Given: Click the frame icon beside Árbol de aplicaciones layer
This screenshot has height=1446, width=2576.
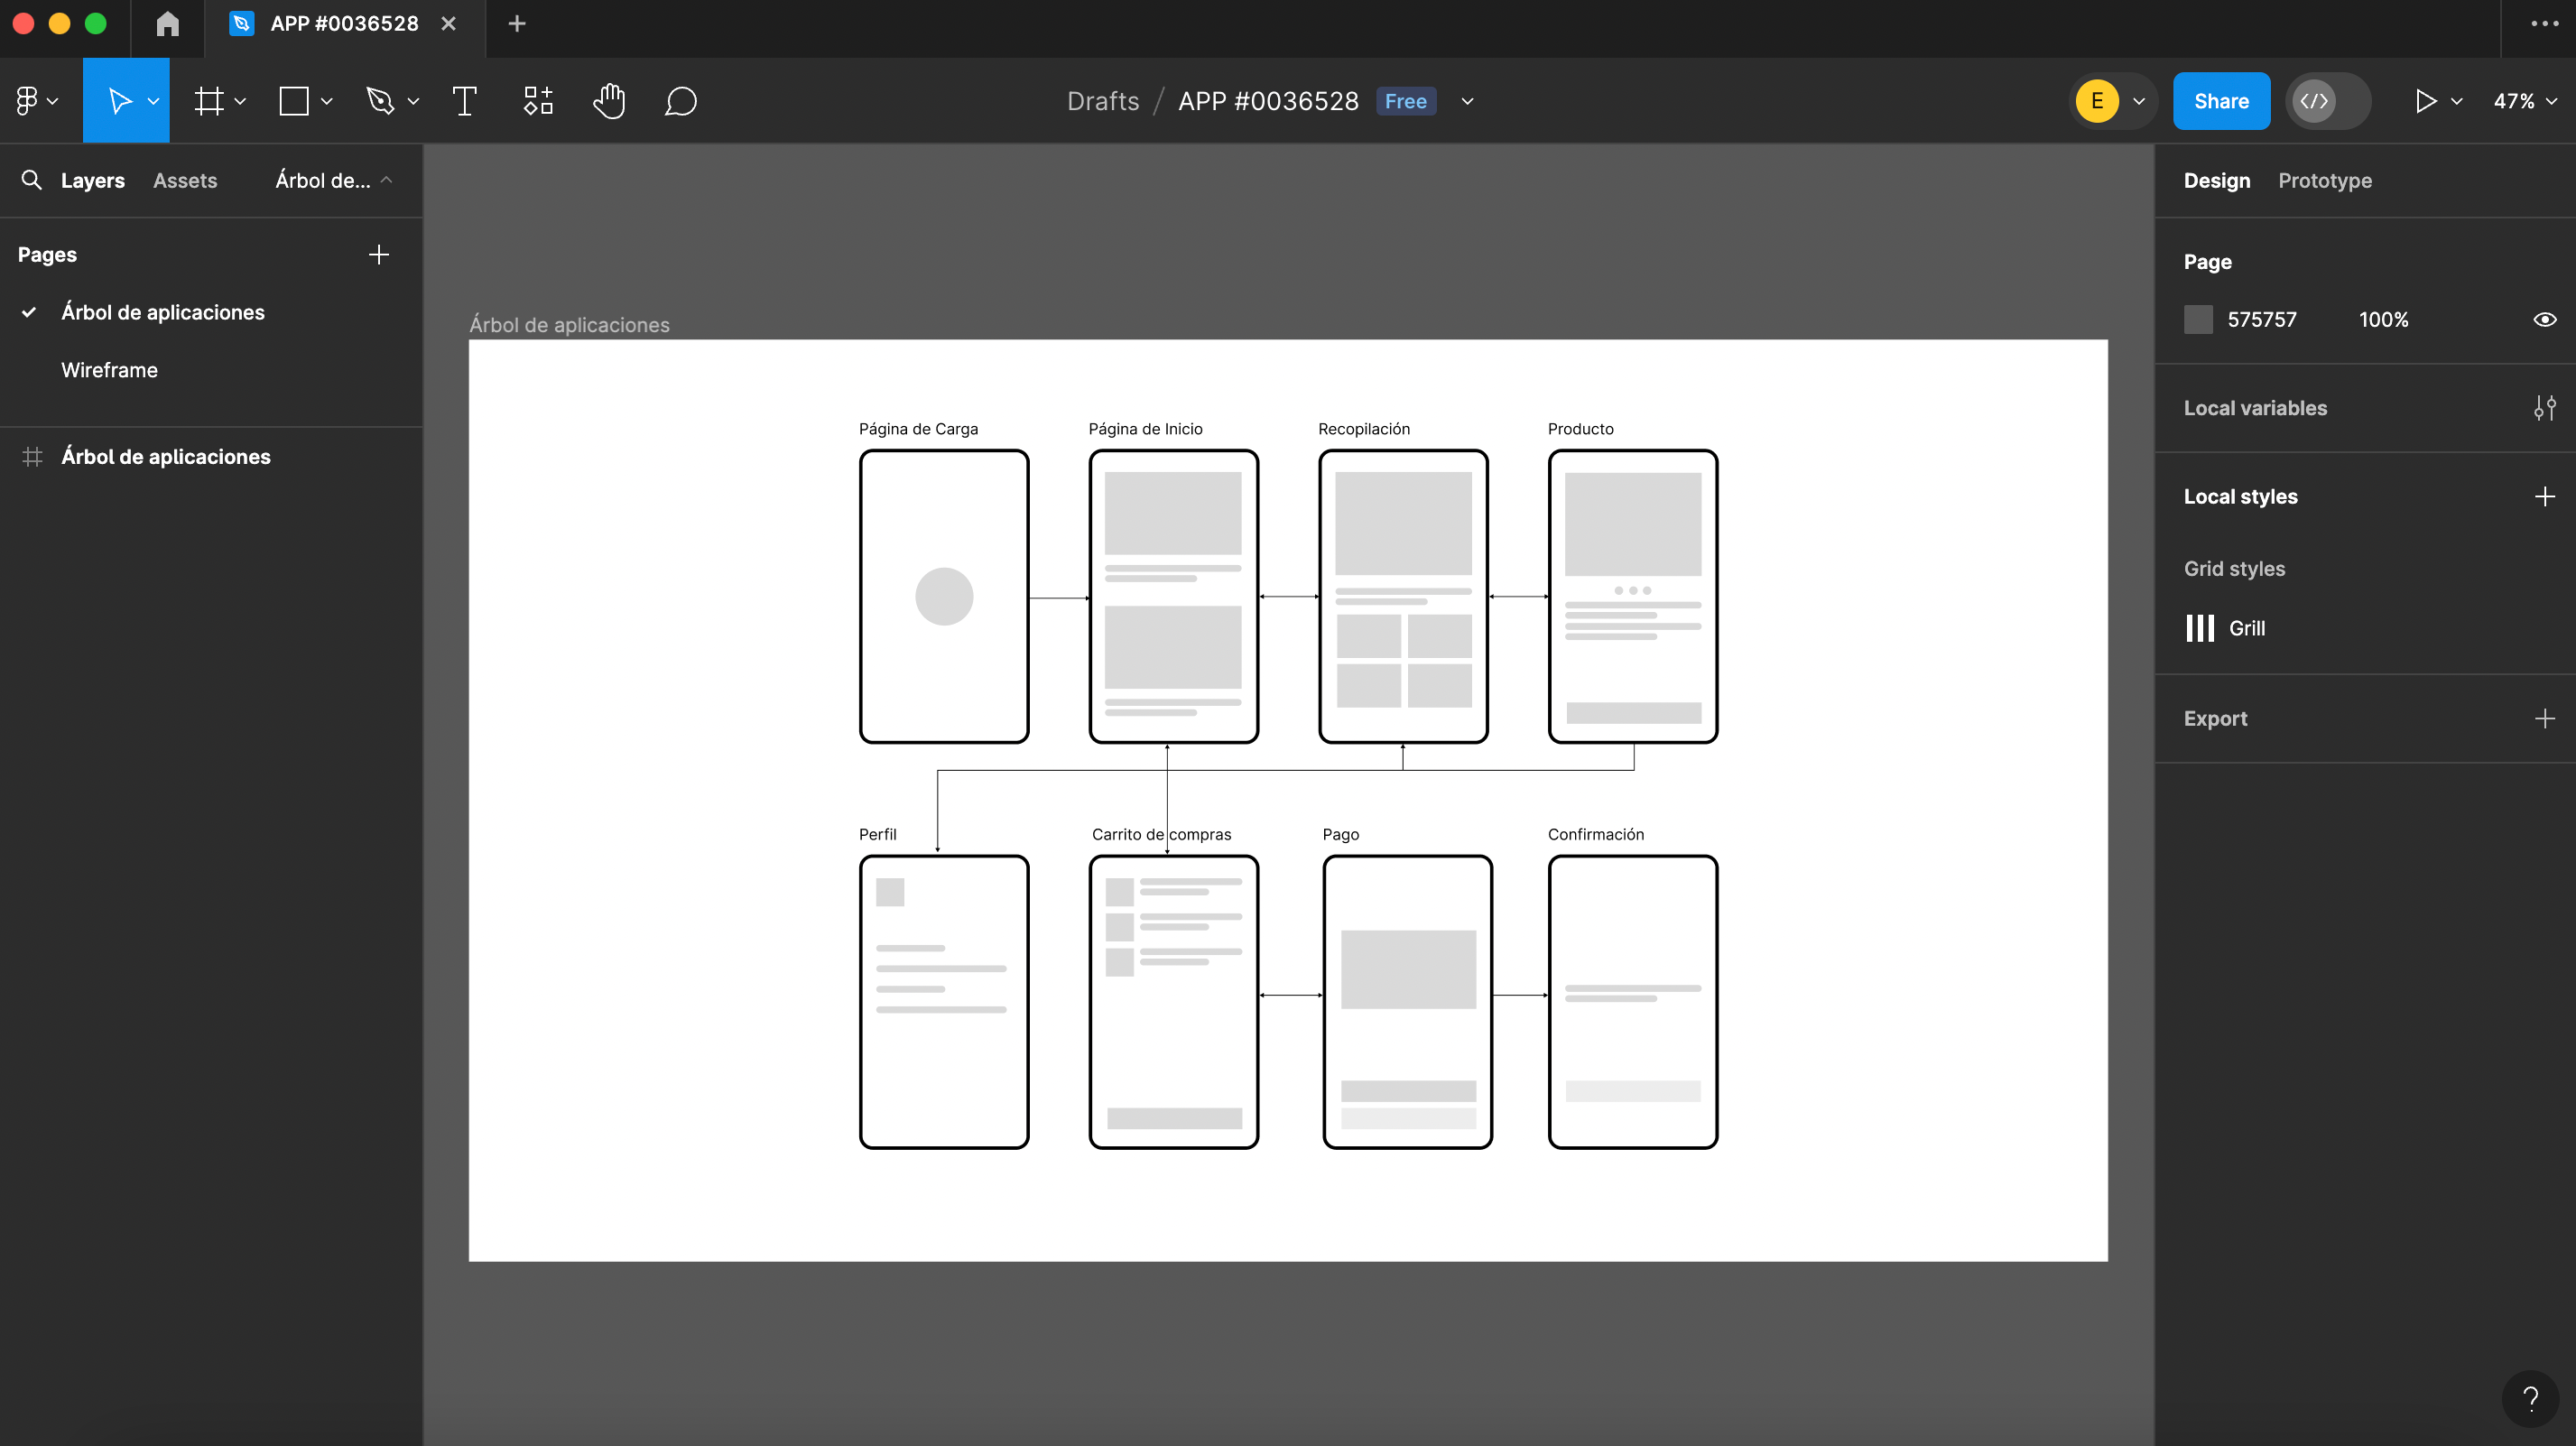Looking at the screenshot, I should click(x=32, y=457).
